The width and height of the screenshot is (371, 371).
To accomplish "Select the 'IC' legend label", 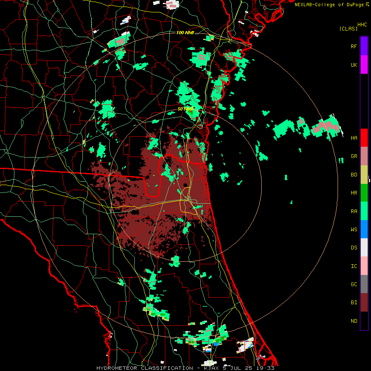I will click(x=354, y=266).
